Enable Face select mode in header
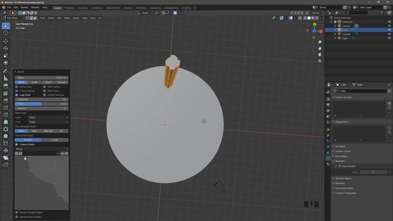The image size is (393, 221). 35,18
